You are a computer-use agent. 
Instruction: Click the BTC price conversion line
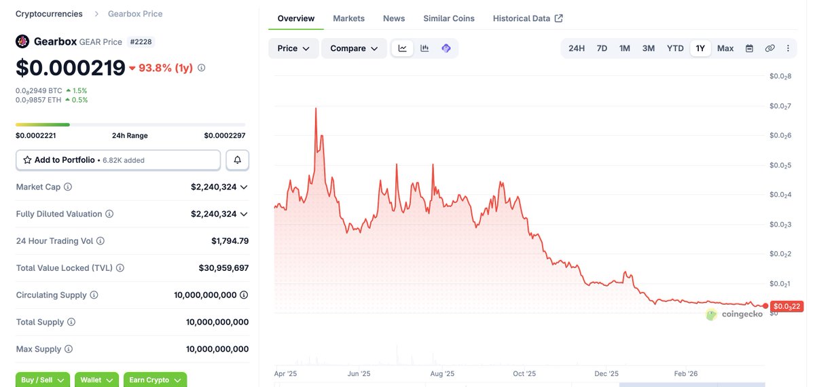(52, 90)
